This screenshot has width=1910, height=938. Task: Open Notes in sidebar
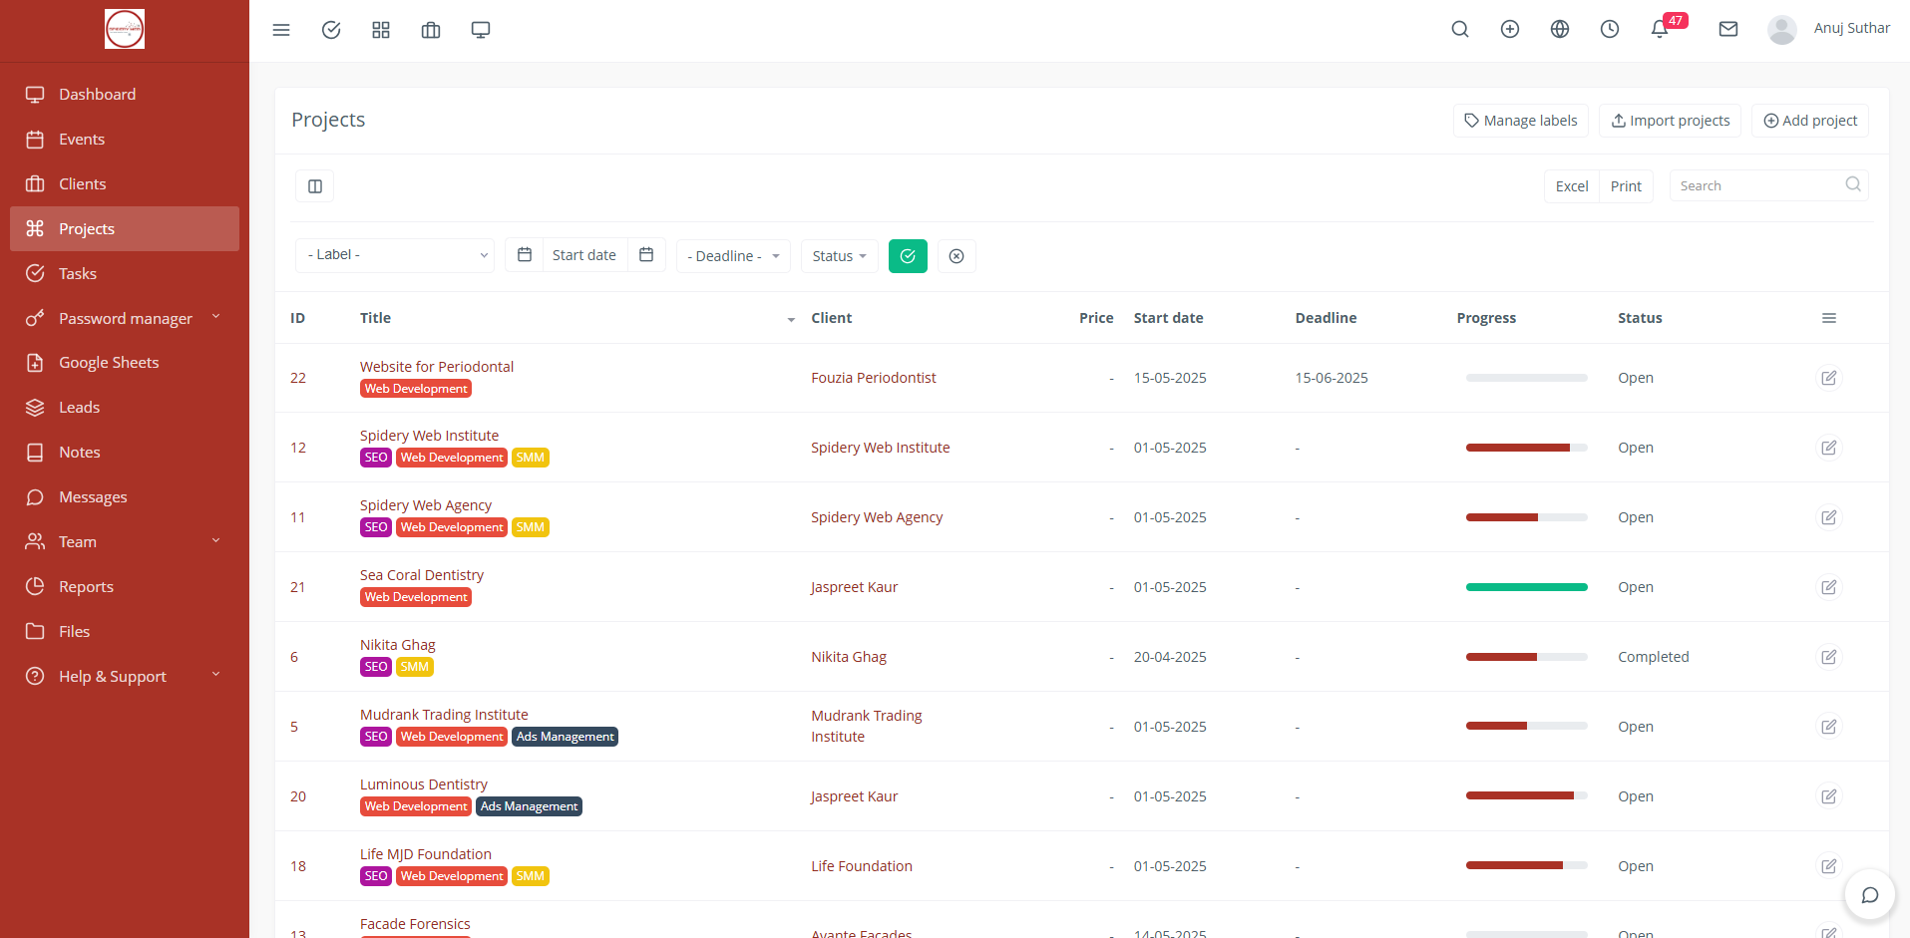pyautogui.click(x=125, y=452)
